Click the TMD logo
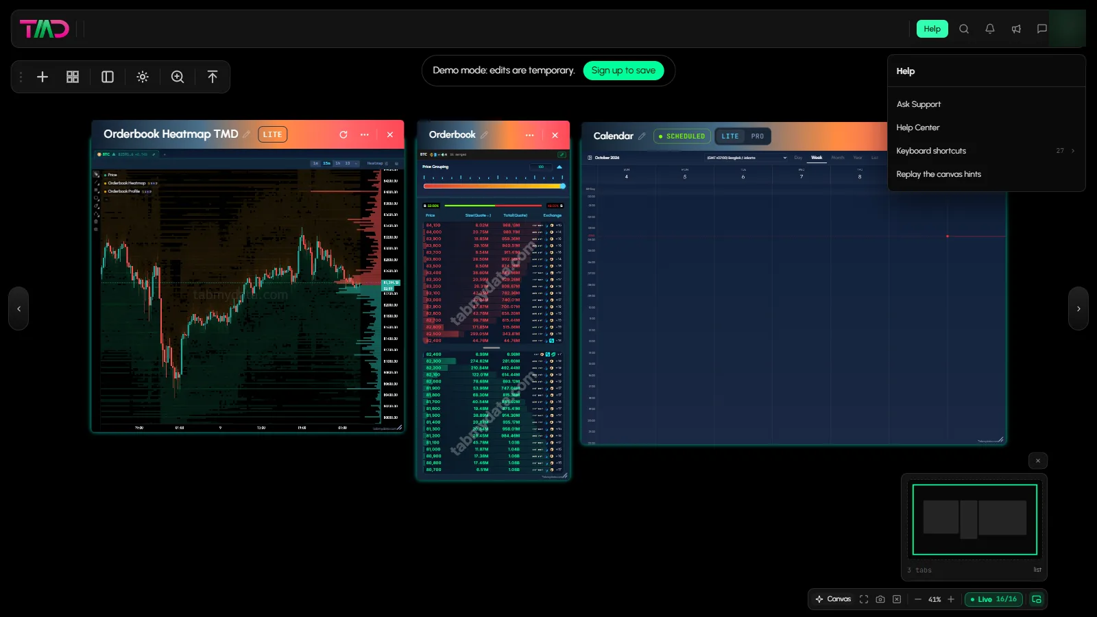 click(x=45, y=29)
